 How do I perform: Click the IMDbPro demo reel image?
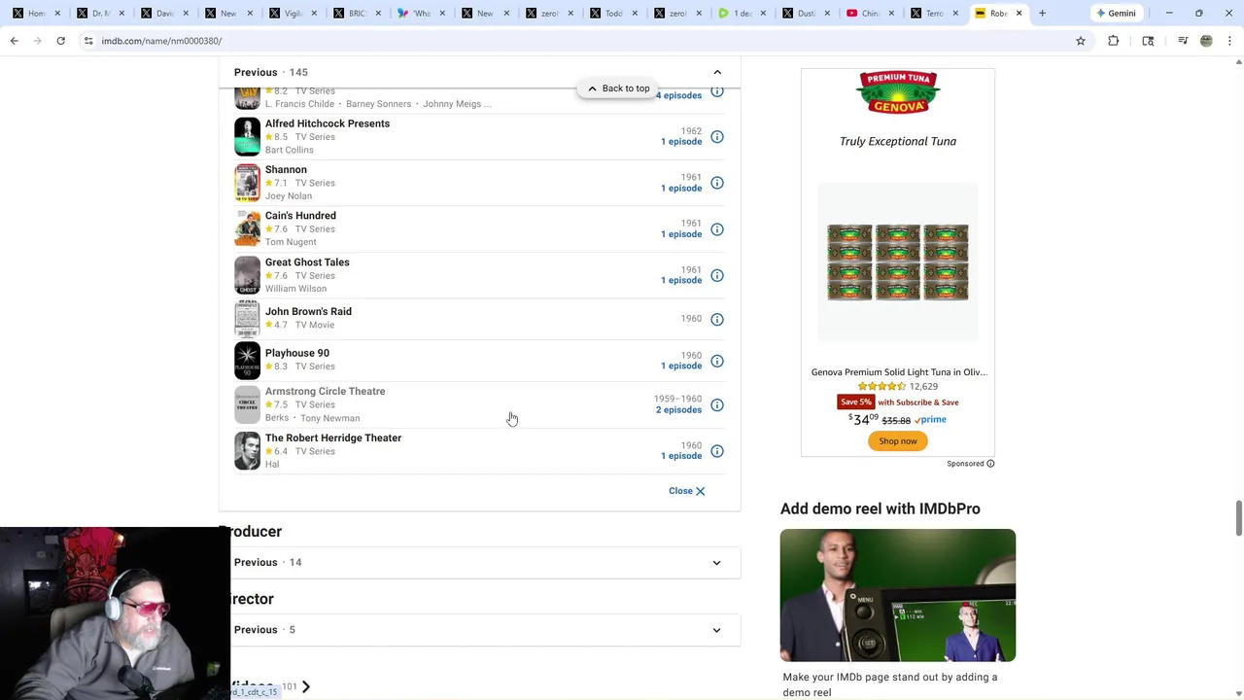point(898,595)
